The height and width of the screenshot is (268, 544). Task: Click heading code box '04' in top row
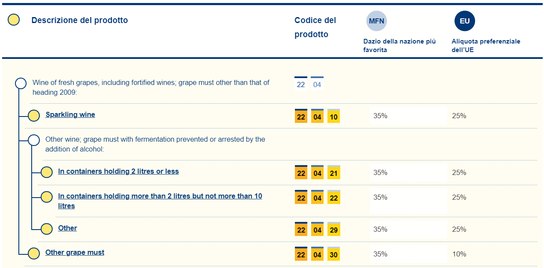click(317, 84)
